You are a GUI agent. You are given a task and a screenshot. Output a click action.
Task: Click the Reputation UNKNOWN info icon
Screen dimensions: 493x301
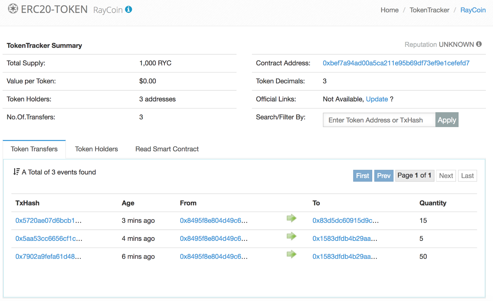(x=479, y=44)
